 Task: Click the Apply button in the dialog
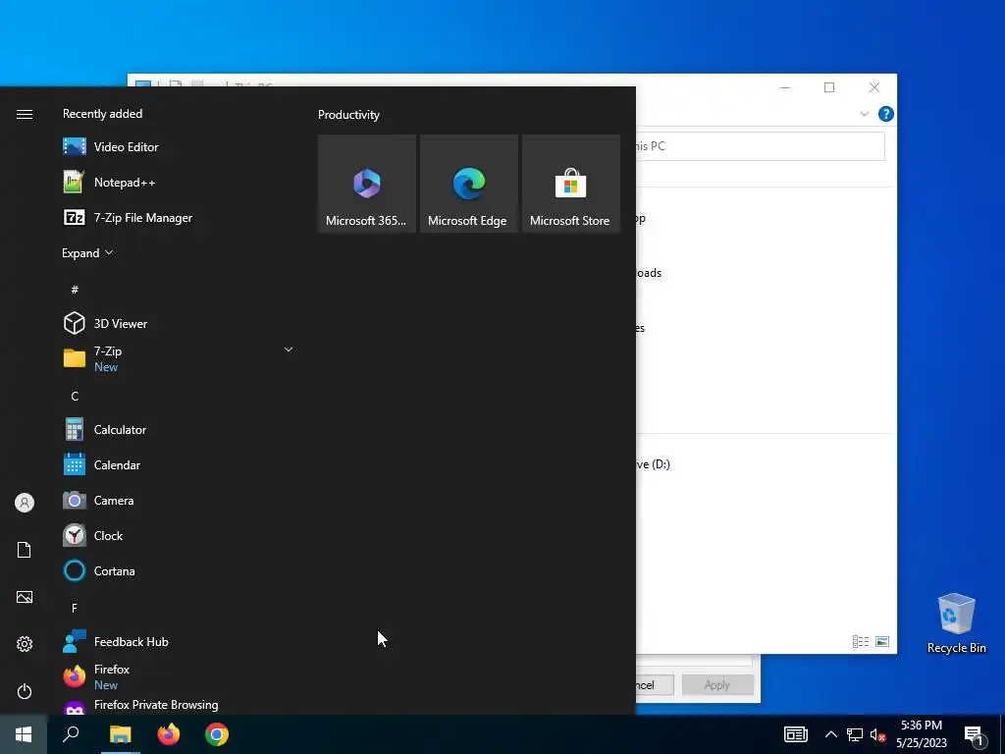717,684
